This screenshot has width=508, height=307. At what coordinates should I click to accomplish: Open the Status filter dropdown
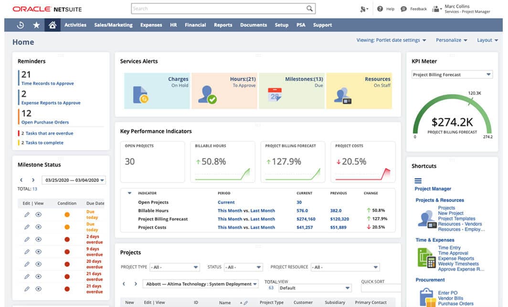tap(243, 267)
